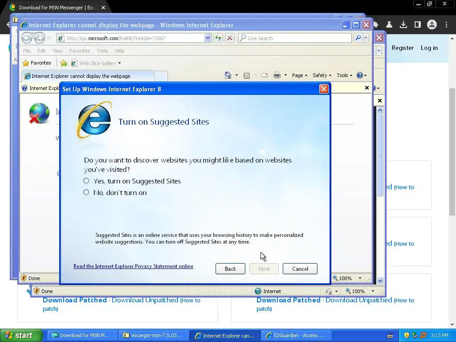Close the Download for MSN Messenger Chrome tab

click(x=103, y=8)
